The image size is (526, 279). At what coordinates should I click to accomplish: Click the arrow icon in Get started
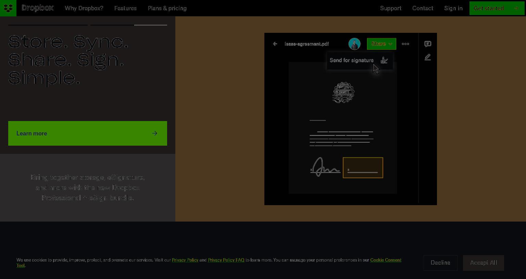coord(516,8)
